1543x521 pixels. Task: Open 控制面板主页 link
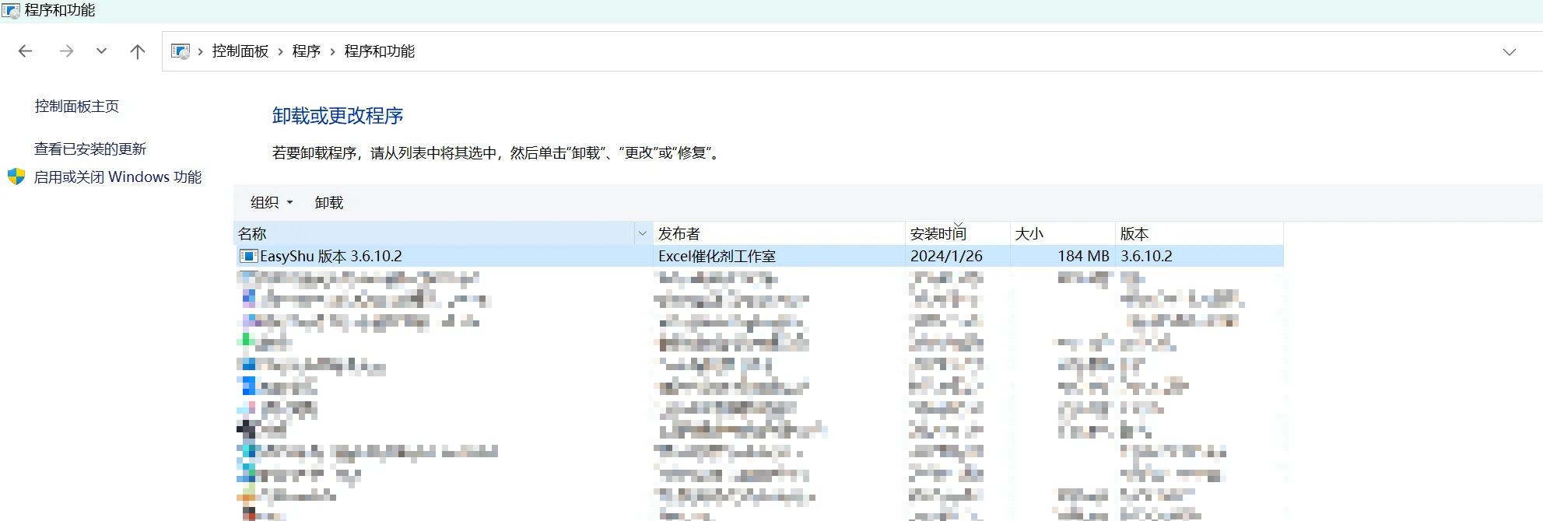[x=77, y=107]
